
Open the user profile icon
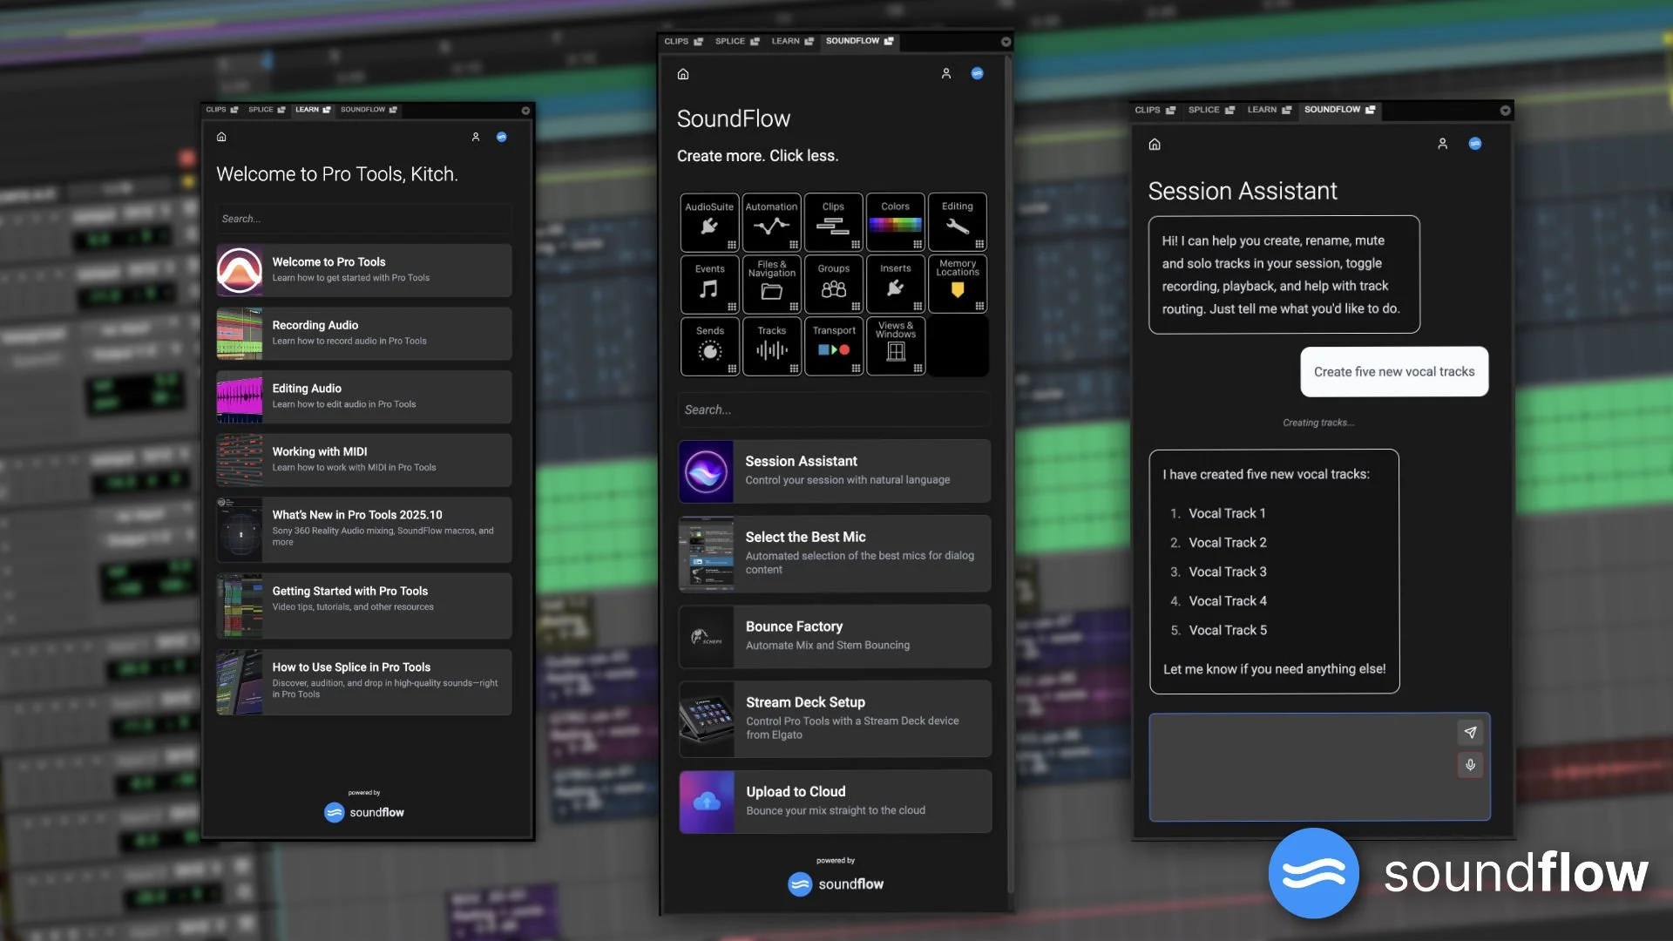click(x=946, y=74)
